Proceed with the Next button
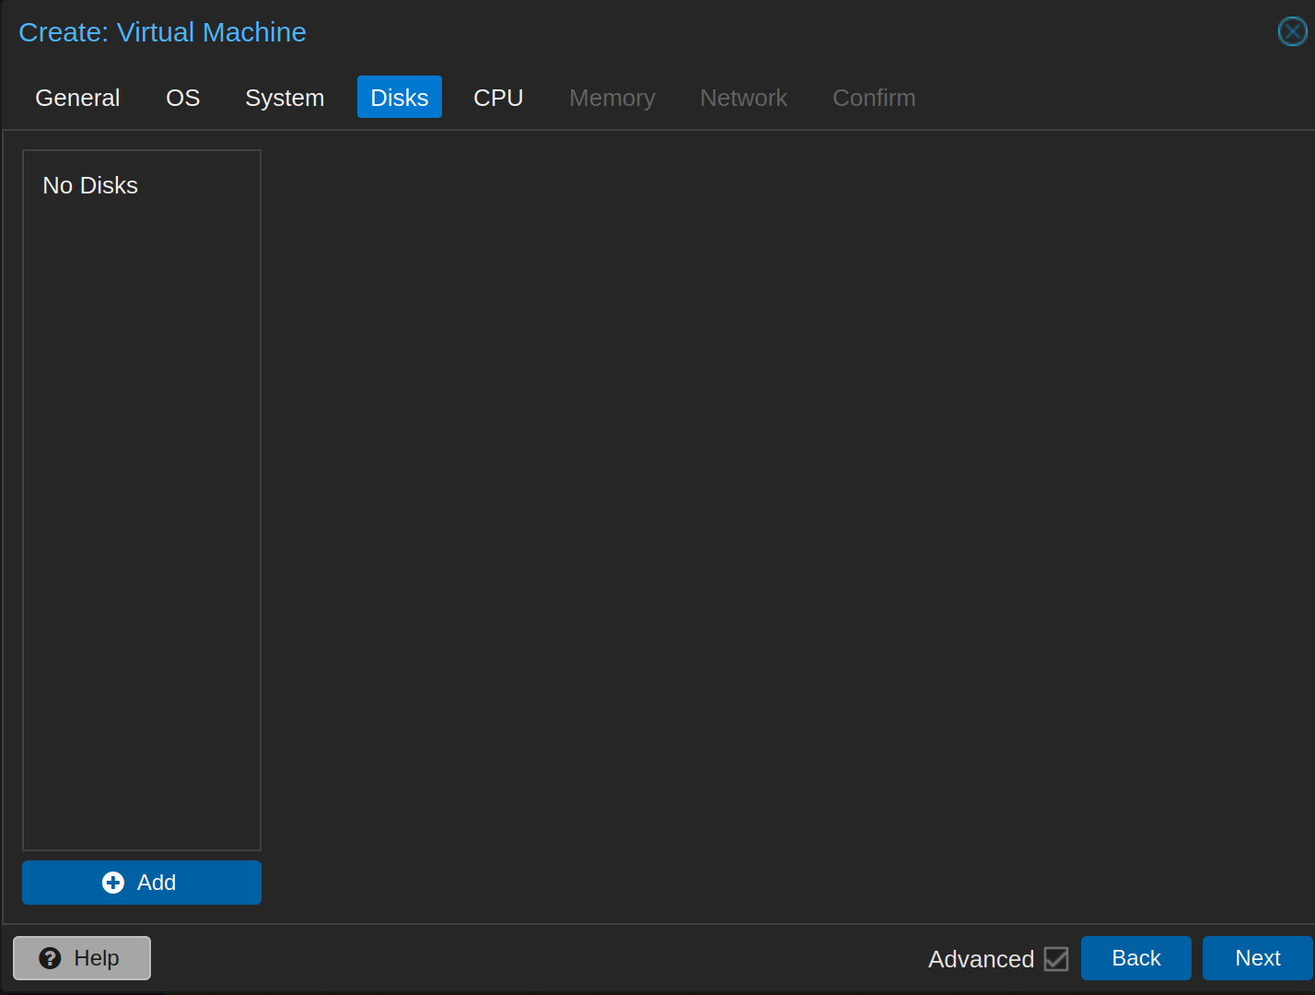Screen dimensions: 1315x995 point(1258,958)
